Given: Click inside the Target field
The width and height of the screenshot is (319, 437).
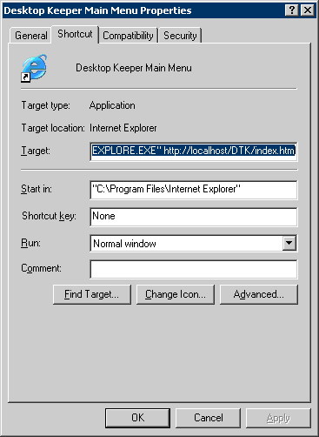Looking at the screenshot, I should coord(194,151).
